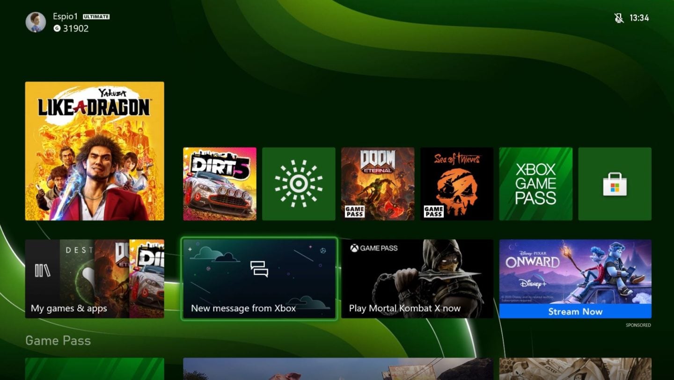674x380 pixels.
Task: Open the Microsoft Store
Action: 615,183
